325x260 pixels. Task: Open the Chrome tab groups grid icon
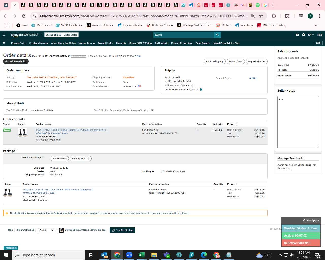click(7, 25)
